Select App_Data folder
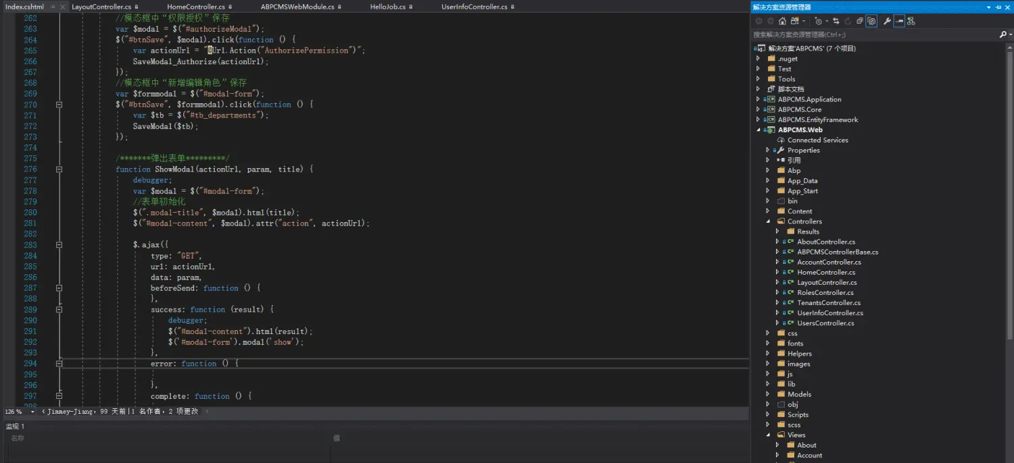The width and height of the screenshot is (1014, 463). click(x=802, y=181)
